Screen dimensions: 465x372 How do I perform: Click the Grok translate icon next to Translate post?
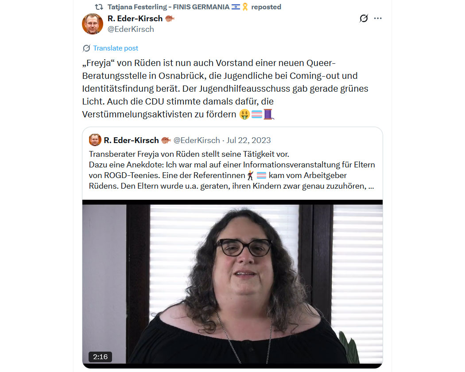coord(86,48)
